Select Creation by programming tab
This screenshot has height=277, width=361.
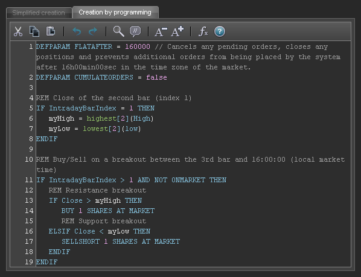pyautogui.click(x=115, y=12)
